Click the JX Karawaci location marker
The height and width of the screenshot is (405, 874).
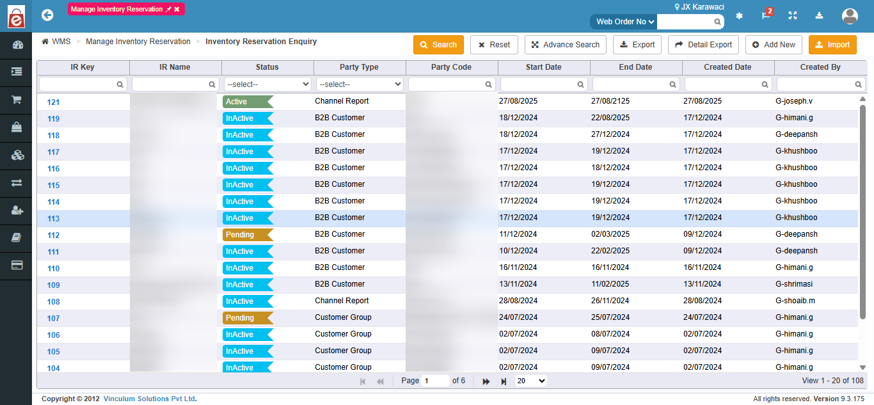pyautogui.click(x=678, y=7)
